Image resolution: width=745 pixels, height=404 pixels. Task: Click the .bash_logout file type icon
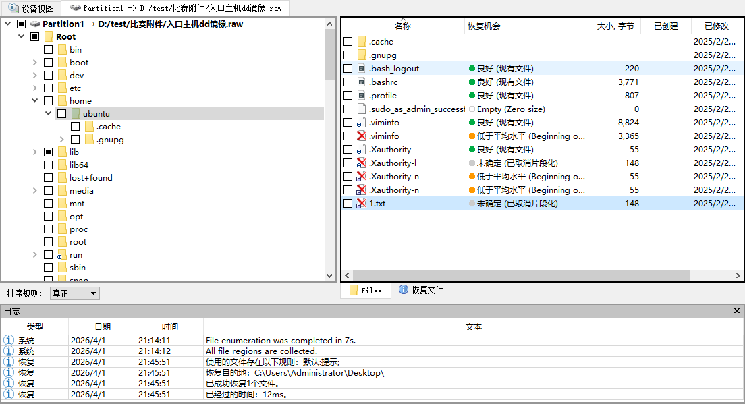pyautogui.click(x=361, y=68)
